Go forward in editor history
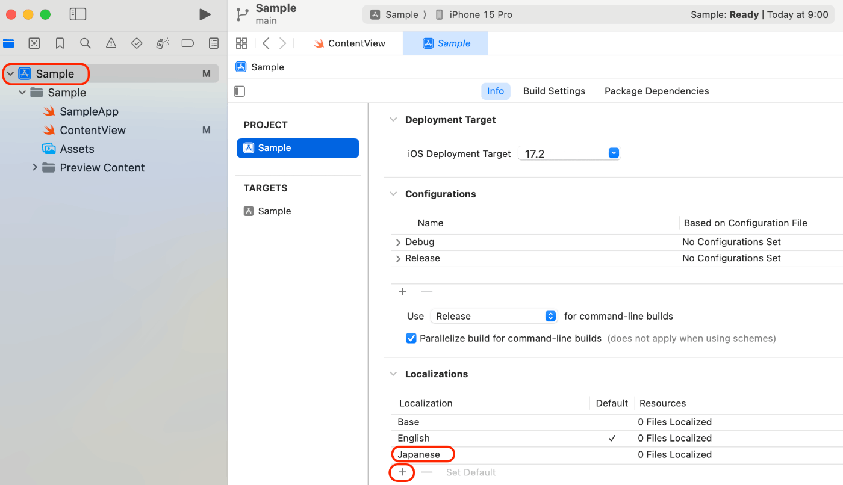Screen dimensions: 843x485 (x=283, y=43)
